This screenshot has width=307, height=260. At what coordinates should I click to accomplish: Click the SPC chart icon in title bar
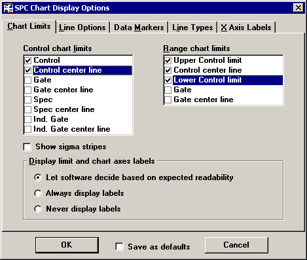[x=9, y=8]
